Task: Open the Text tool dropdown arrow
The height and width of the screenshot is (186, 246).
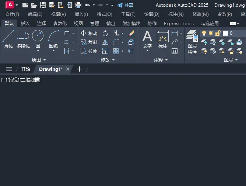Action: click(x=147, y=51)
